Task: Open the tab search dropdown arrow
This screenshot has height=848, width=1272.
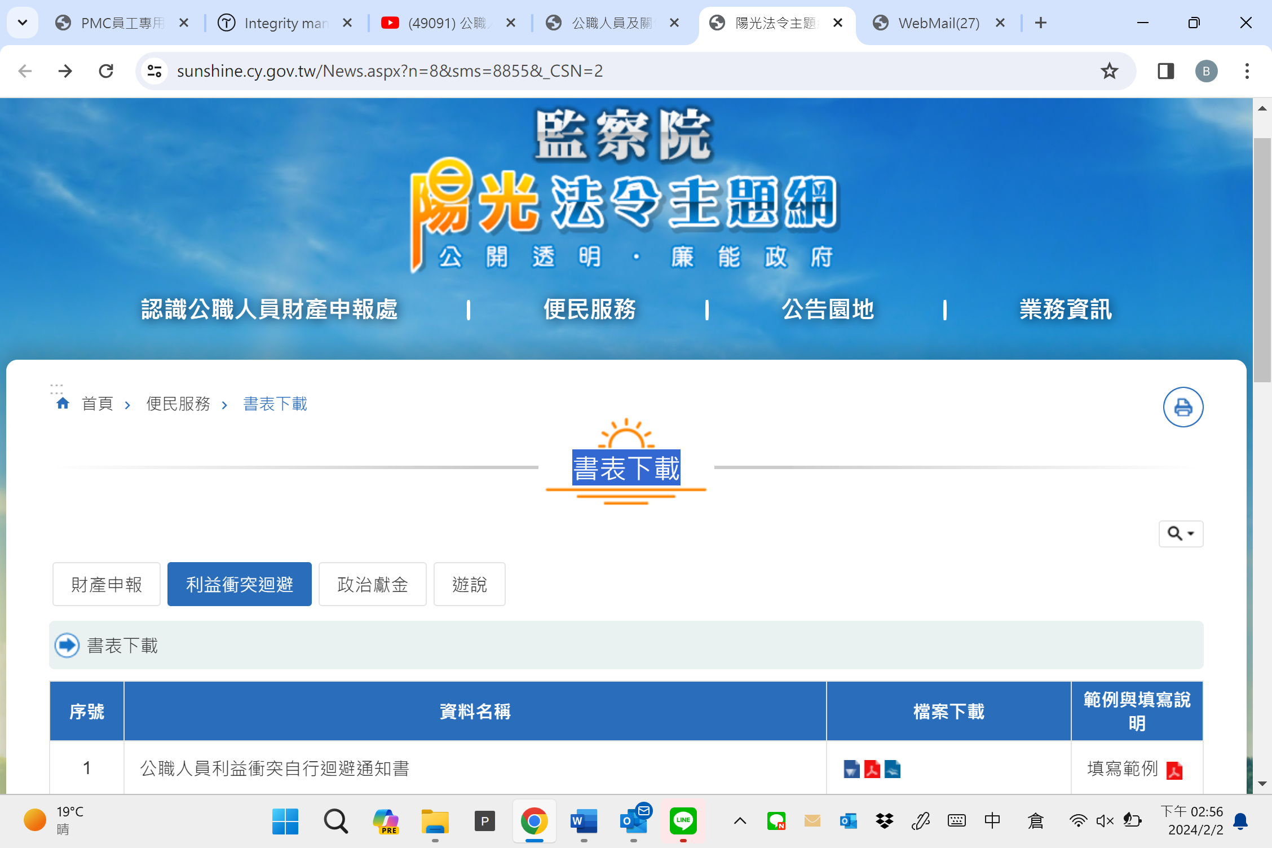Action: tap(23, 23)
